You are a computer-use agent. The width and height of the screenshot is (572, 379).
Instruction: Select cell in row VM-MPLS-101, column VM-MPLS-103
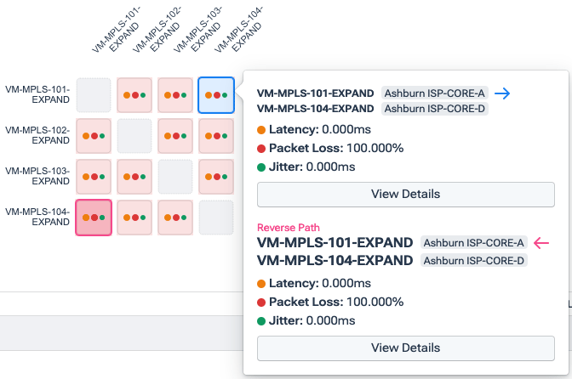point(174,94)
